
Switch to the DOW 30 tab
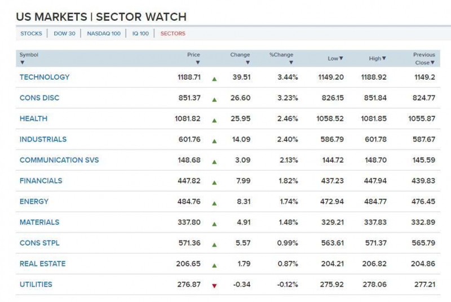click(64, 33)
